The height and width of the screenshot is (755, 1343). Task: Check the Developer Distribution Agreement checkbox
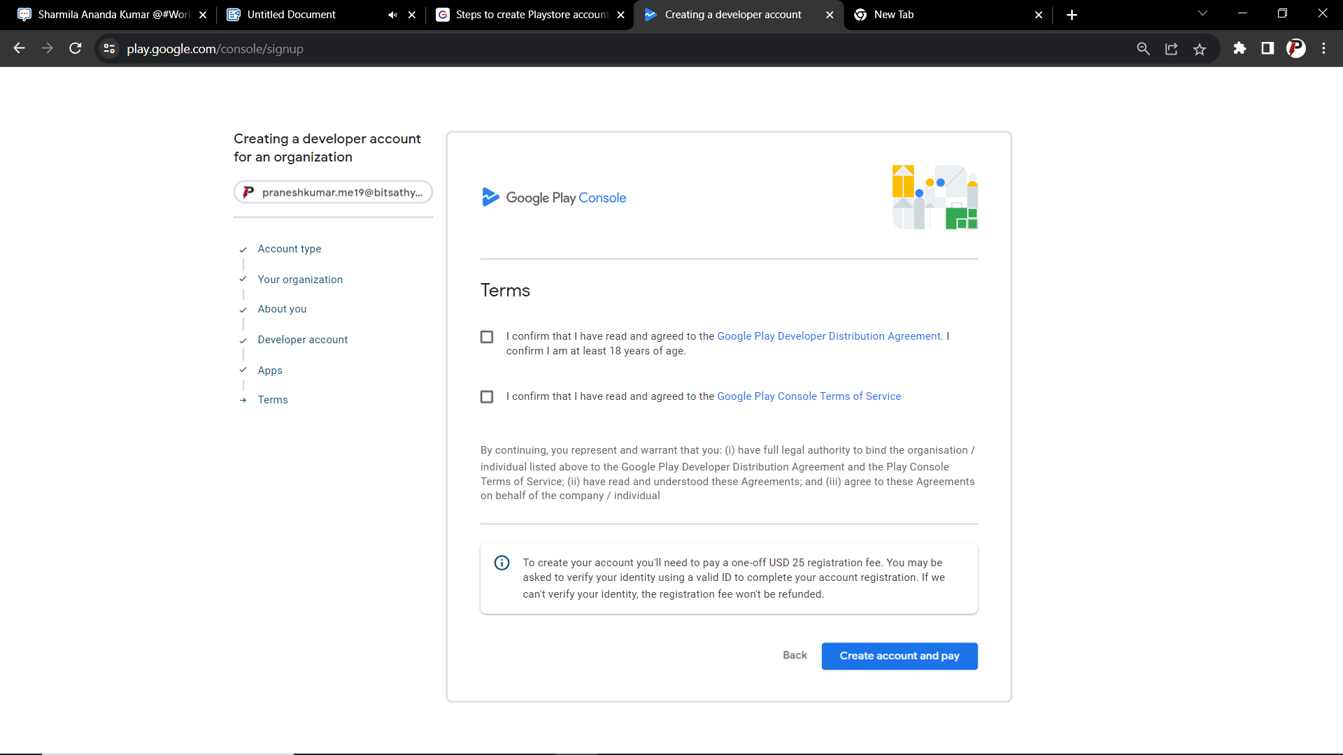(x=487, y=337)
